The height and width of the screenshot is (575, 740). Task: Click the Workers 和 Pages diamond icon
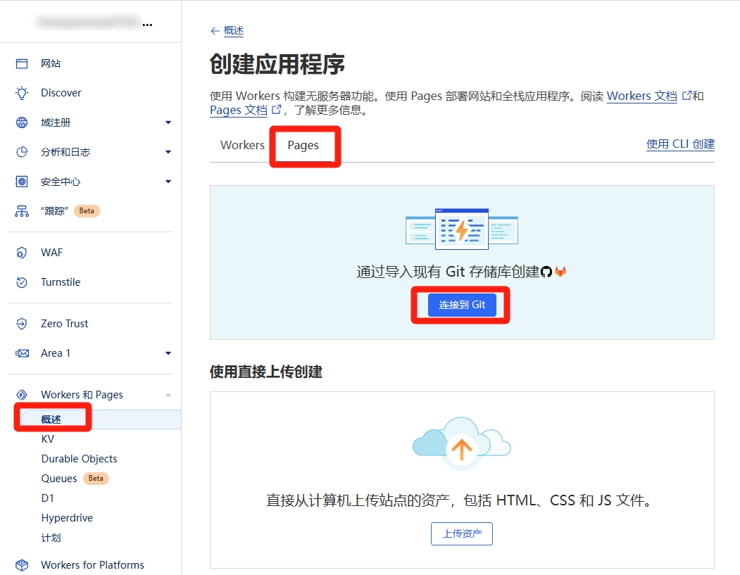22,395
